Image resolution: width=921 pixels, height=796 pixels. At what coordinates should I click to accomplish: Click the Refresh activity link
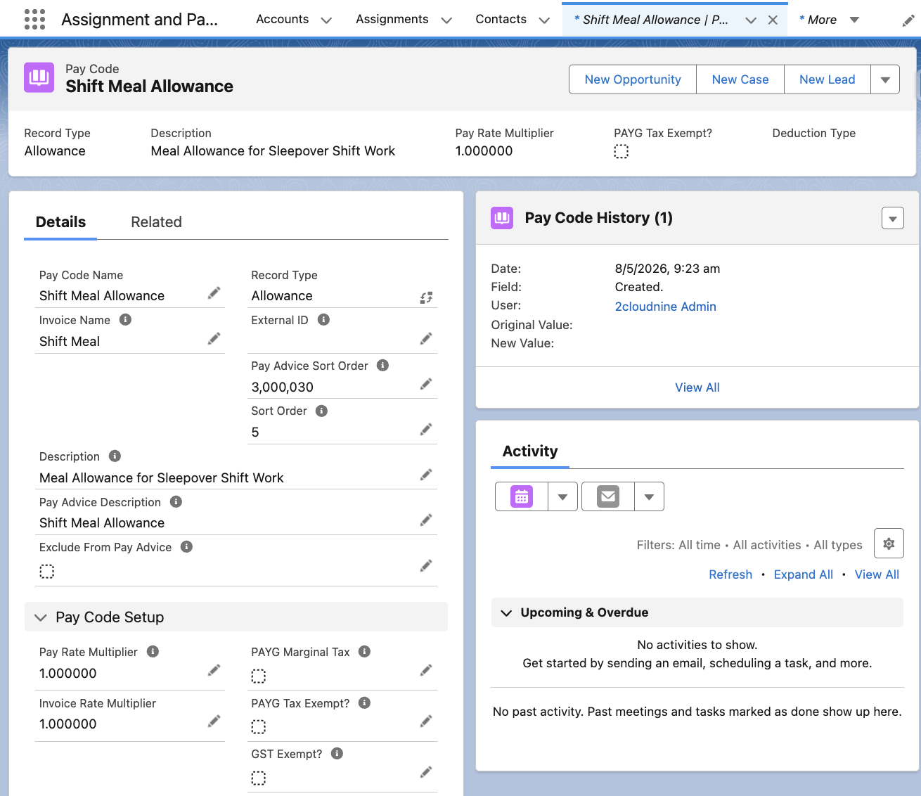(730, 574)
